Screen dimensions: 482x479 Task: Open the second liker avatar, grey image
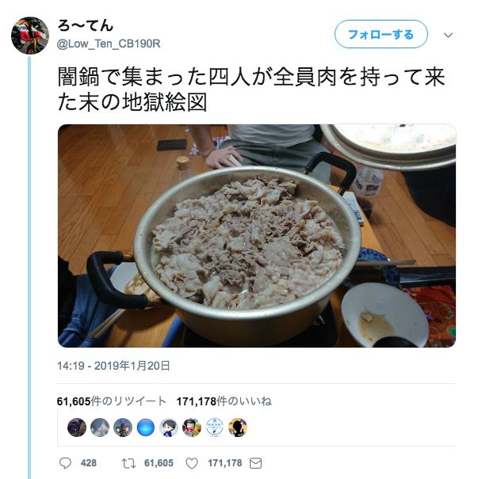point(100,428)
